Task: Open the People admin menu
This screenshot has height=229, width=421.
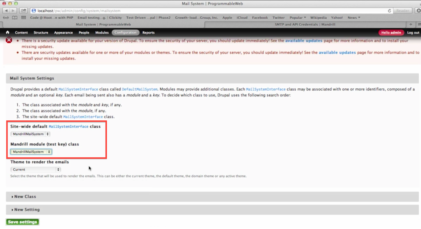Action: [x=84, y=32]
